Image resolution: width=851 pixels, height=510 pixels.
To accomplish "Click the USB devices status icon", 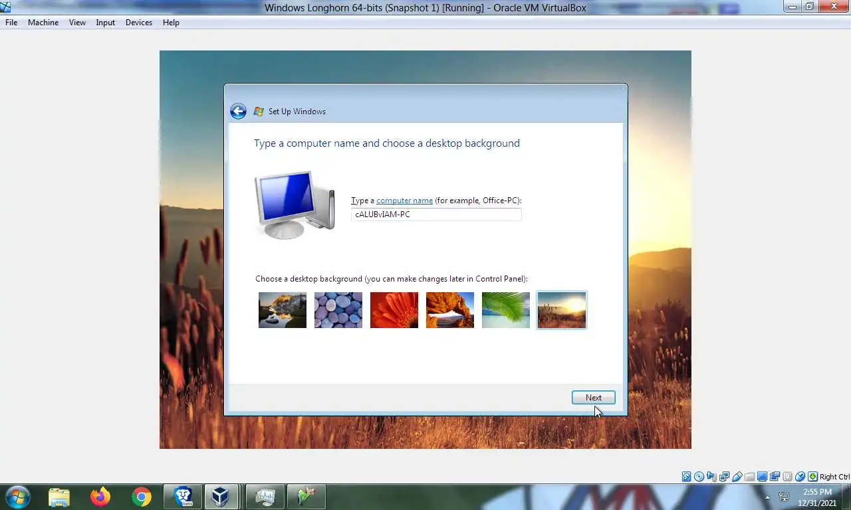I will point(737,477).
